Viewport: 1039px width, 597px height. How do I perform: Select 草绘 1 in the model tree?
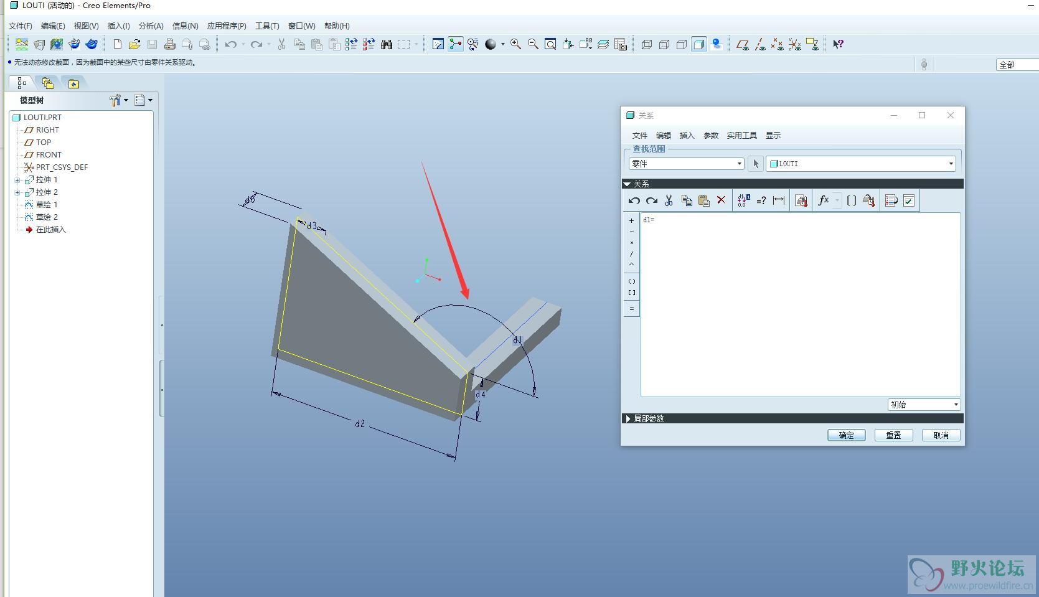coord(46,205)
